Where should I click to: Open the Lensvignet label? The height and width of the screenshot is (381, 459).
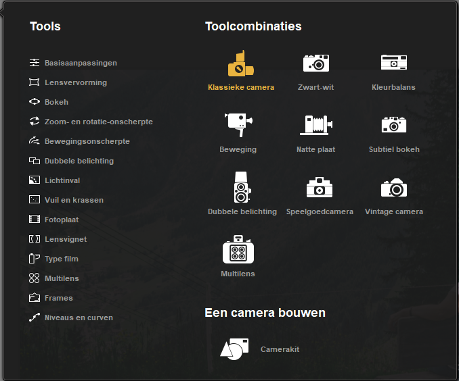click(x=66, y=239)
